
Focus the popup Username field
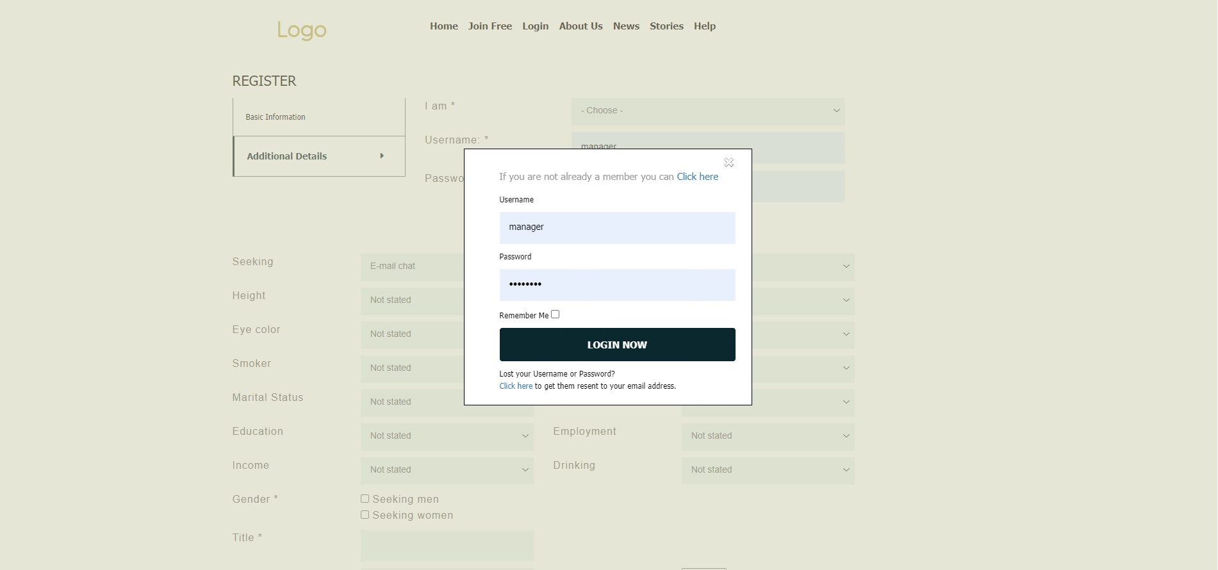(x=617, y=228)
